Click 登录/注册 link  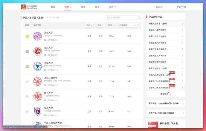click(181, 7)
